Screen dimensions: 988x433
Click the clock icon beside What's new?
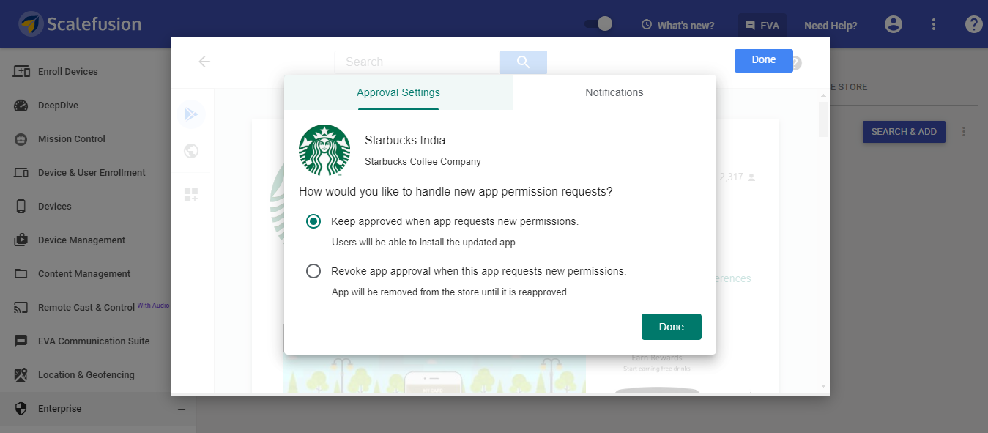pos(647,25)
